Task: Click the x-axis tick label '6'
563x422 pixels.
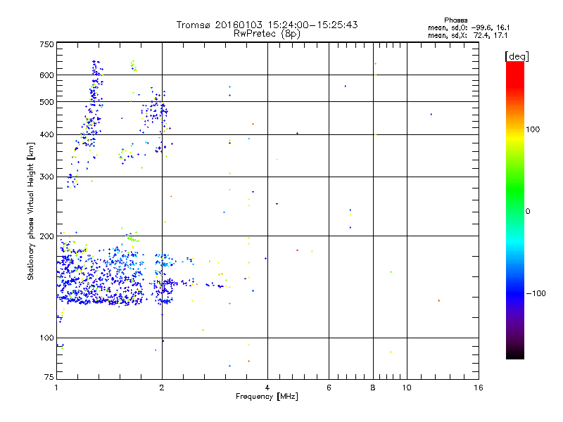Action: pyautogui.click(x=329, y=388)
